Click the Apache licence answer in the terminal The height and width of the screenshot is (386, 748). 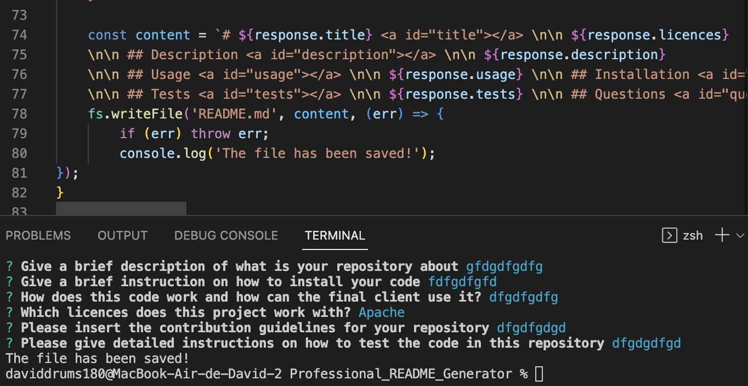pyautogui.click(x=381, y=312)
